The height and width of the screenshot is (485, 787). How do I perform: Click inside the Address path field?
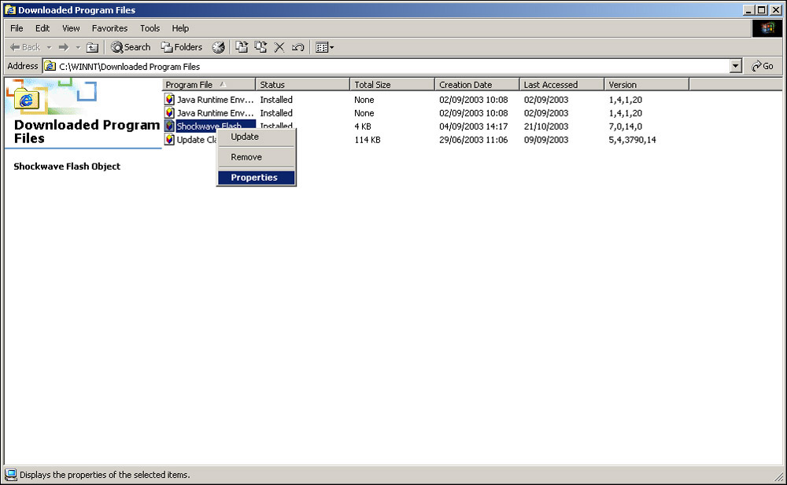[393, 67]
